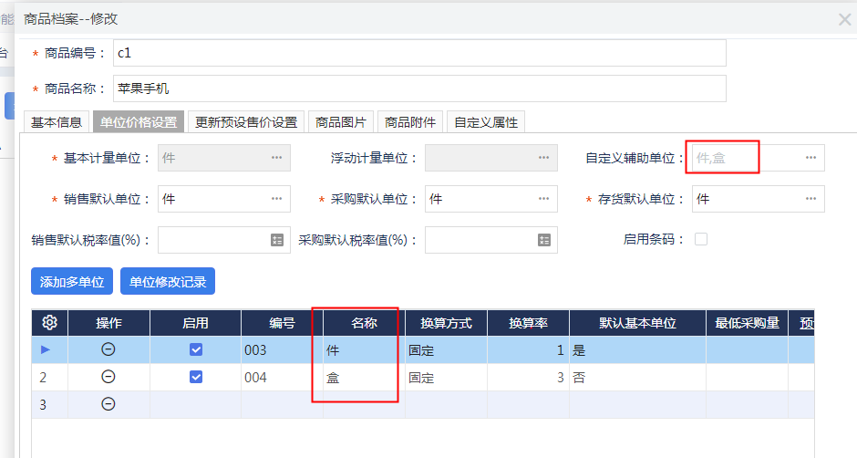This screenshot has width=857, height=458.
Task: Open the sales default unit selector
Action: click(277, 199)
